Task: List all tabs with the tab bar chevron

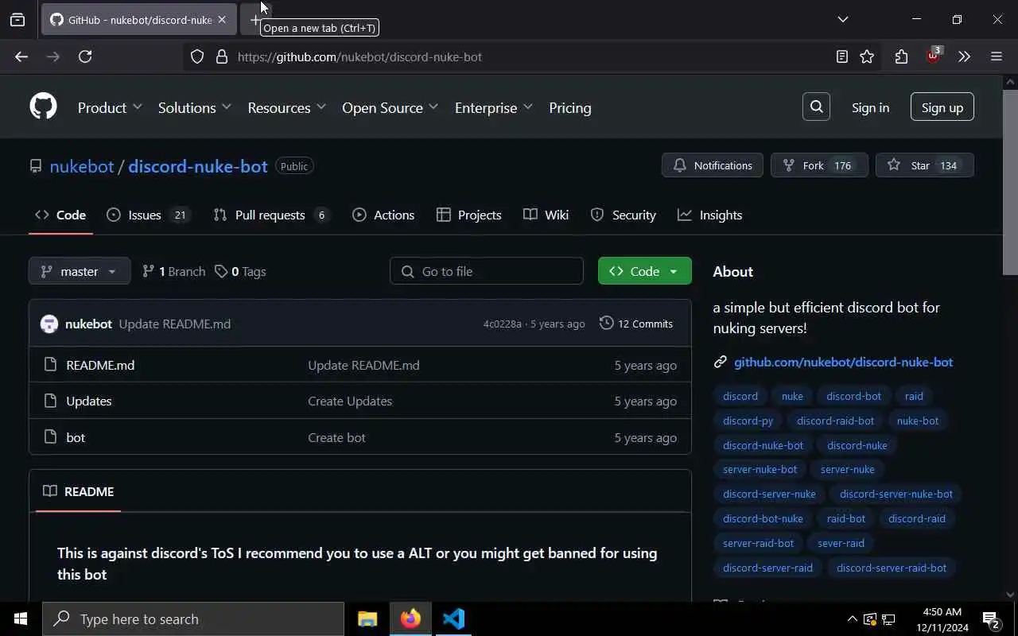Action: coord(843,19)
